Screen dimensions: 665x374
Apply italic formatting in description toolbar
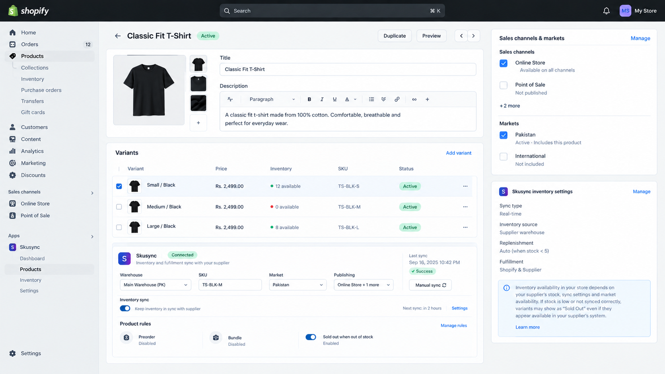pyautogui.click(x=322, y=99)
